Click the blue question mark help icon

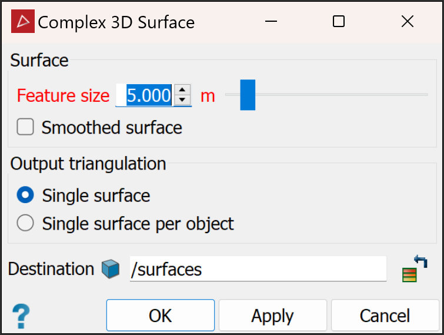click(21, 316)
